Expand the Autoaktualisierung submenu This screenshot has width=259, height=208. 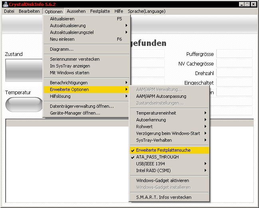(86, 26)
